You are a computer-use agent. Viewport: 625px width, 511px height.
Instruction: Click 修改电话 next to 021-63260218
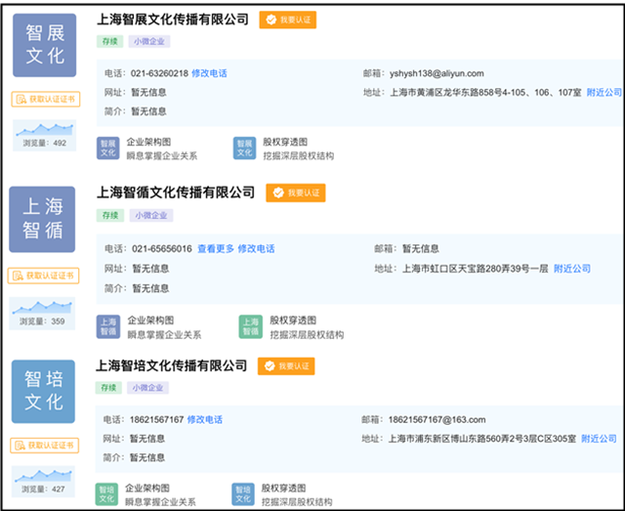[x=209, y=74]
